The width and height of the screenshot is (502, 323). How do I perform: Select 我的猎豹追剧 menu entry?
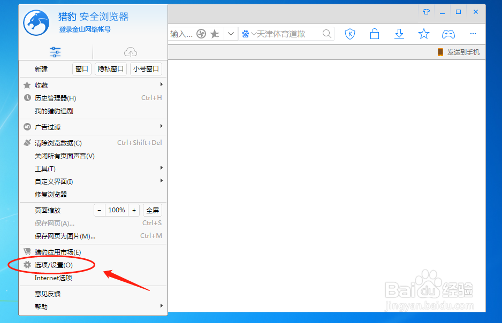tap(93, 111)
